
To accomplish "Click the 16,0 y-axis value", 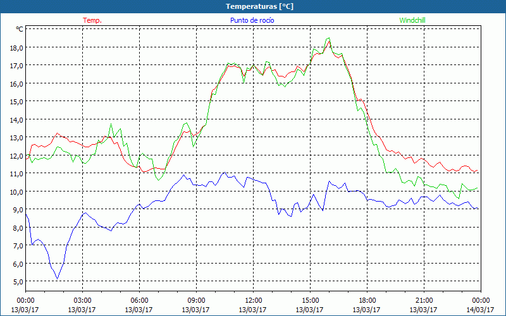I will [x=16, y=84].
